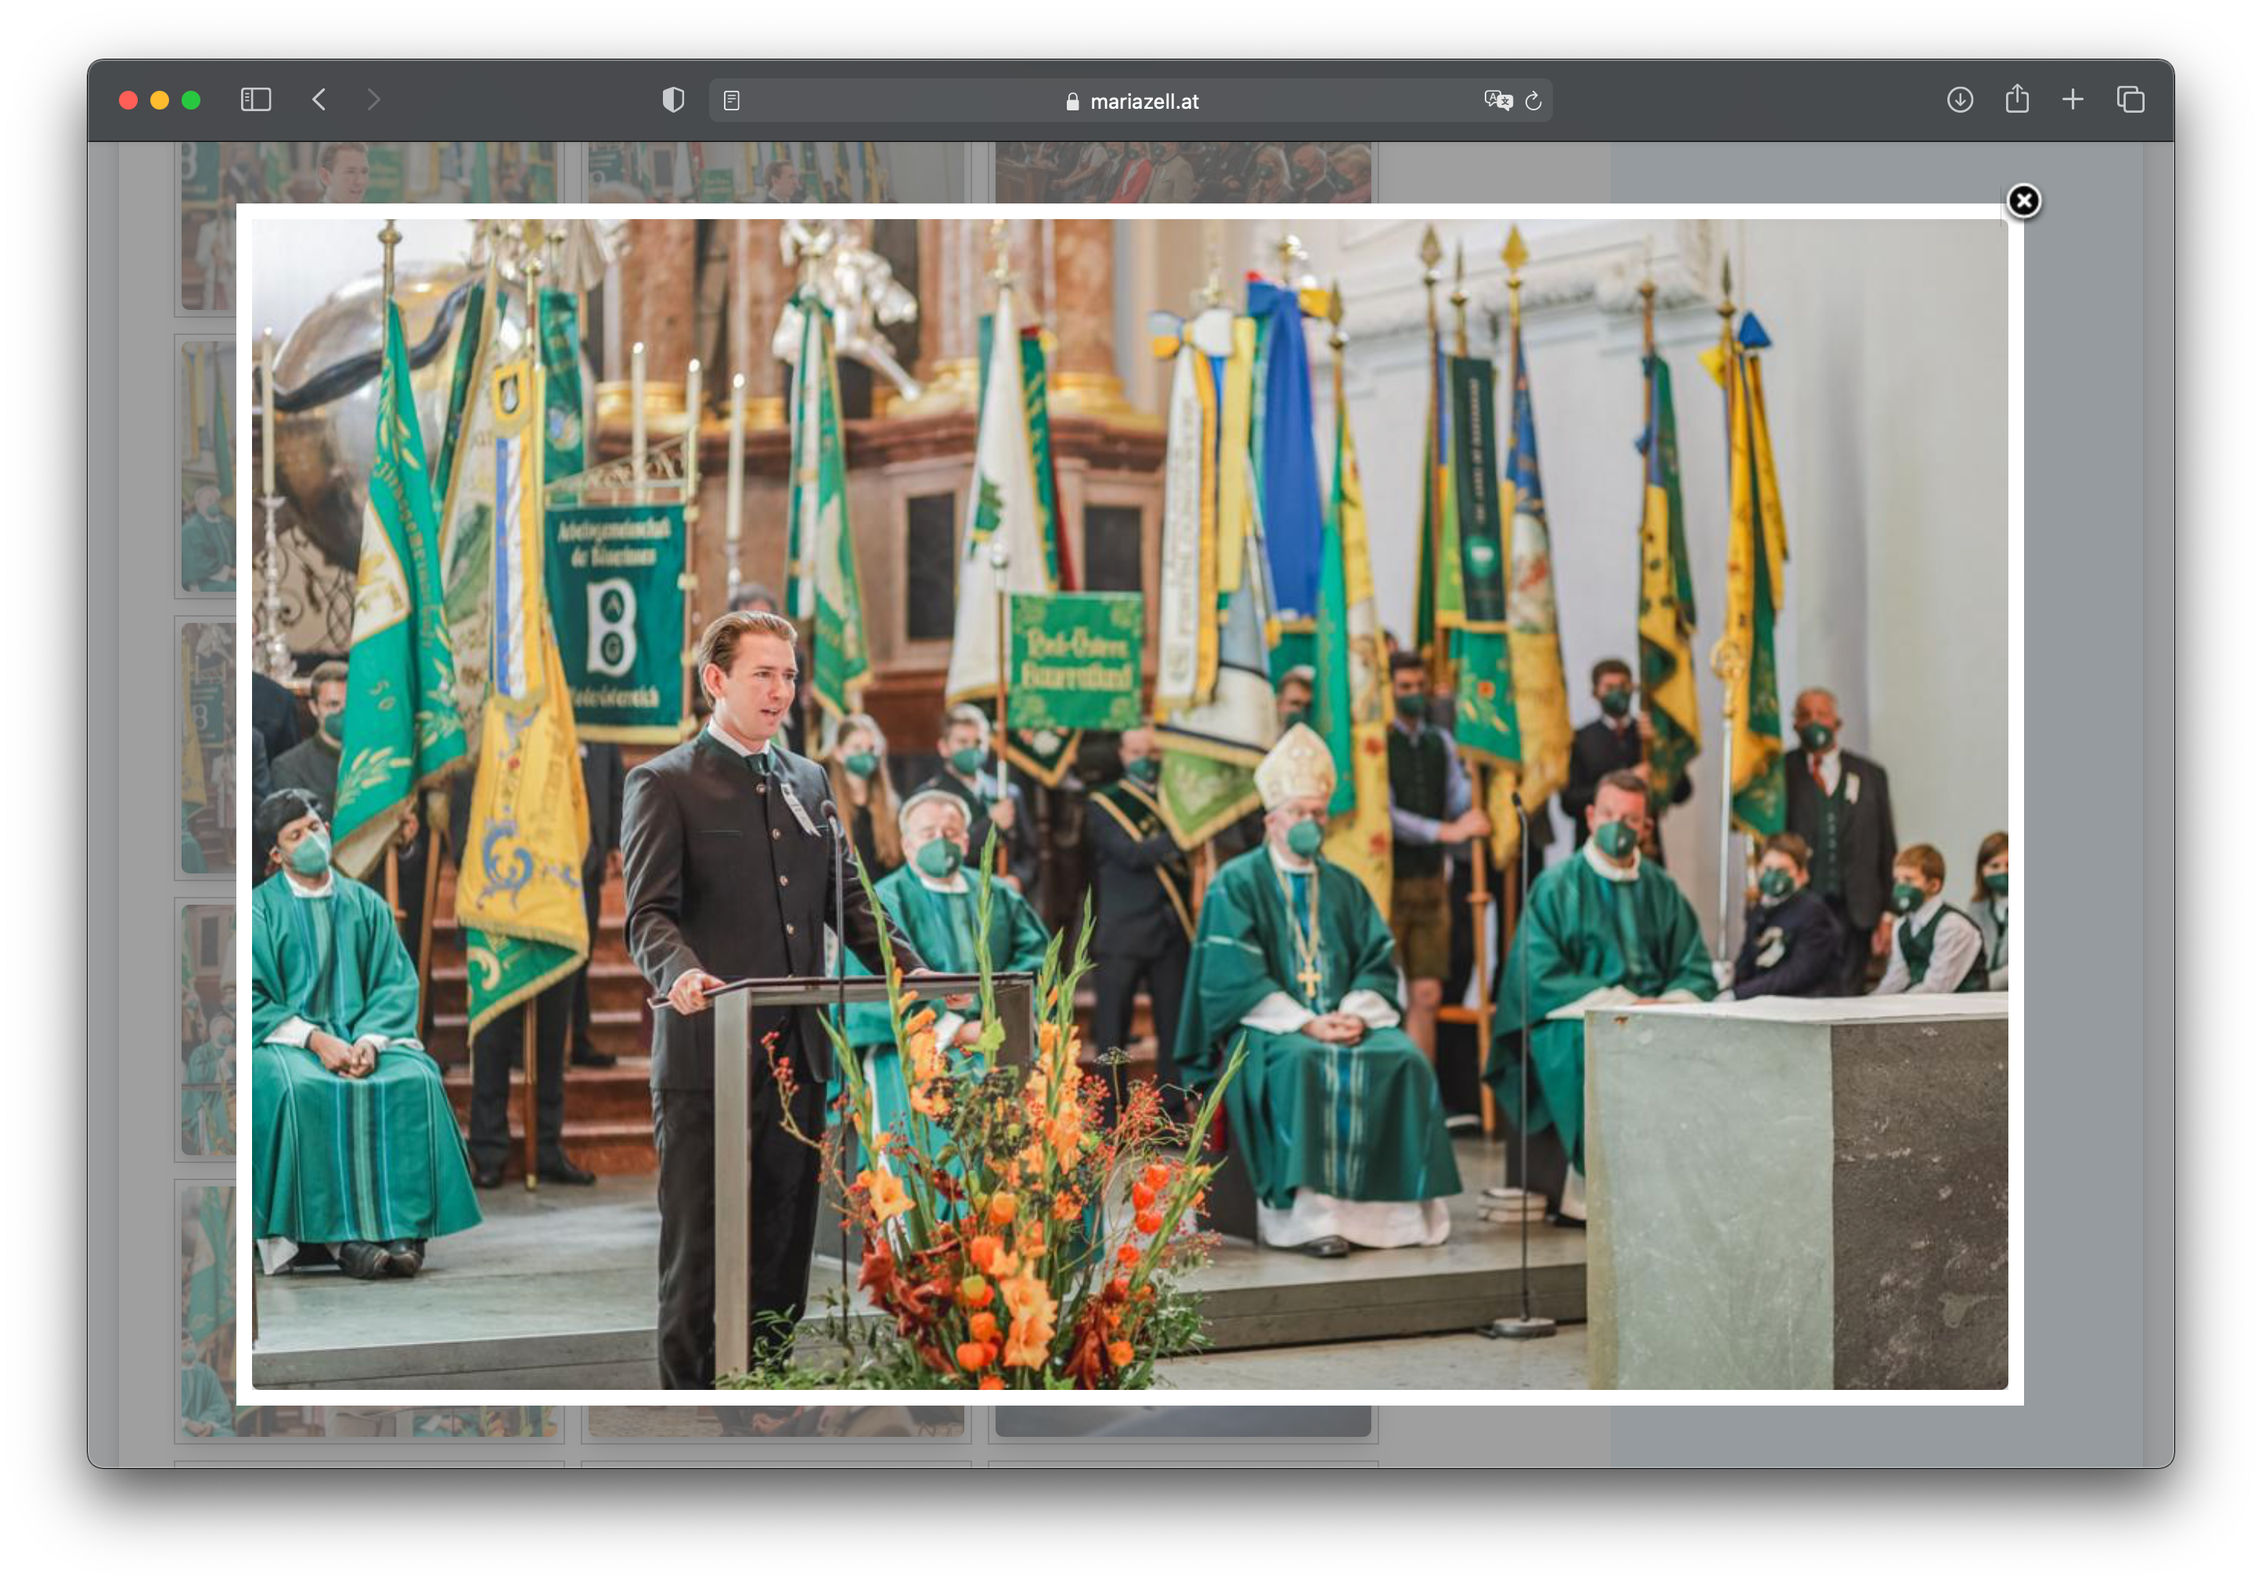The width and height of the screenshot is (2262, 1584).
Task: Show Reader view from address bar
Action: (x=731, y=100)
